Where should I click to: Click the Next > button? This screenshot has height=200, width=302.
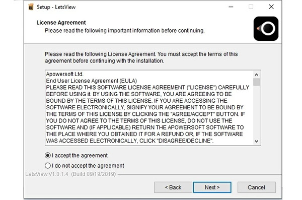(x=212, y=187)
